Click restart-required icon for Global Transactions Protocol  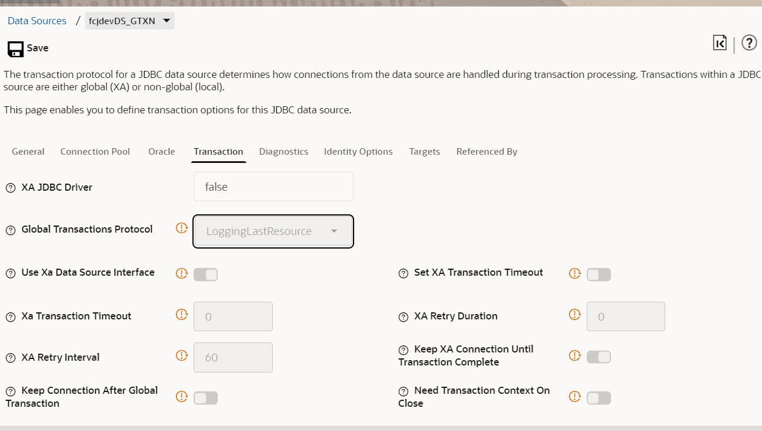tap(182, 228)
